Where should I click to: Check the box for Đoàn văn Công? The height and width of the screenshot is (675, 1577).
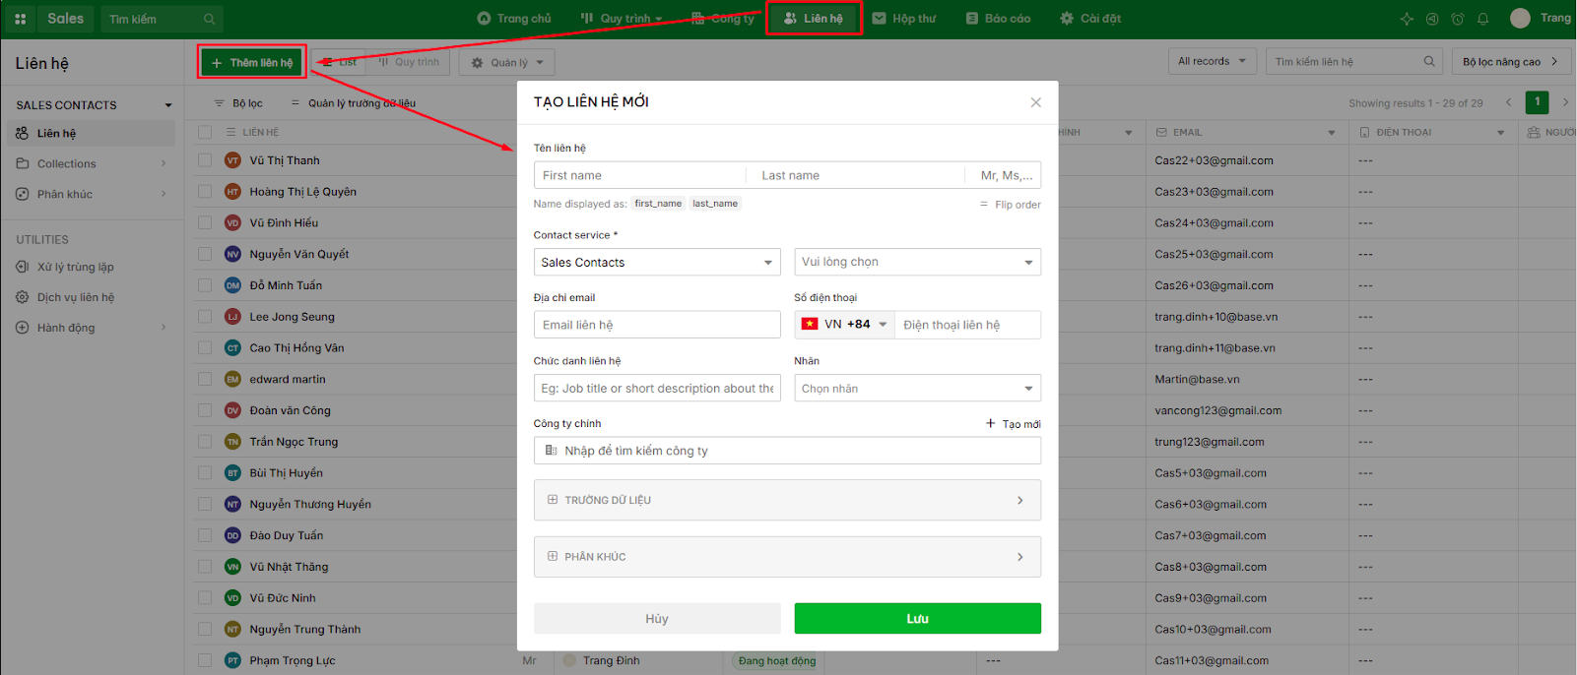(x=205, y=410)
